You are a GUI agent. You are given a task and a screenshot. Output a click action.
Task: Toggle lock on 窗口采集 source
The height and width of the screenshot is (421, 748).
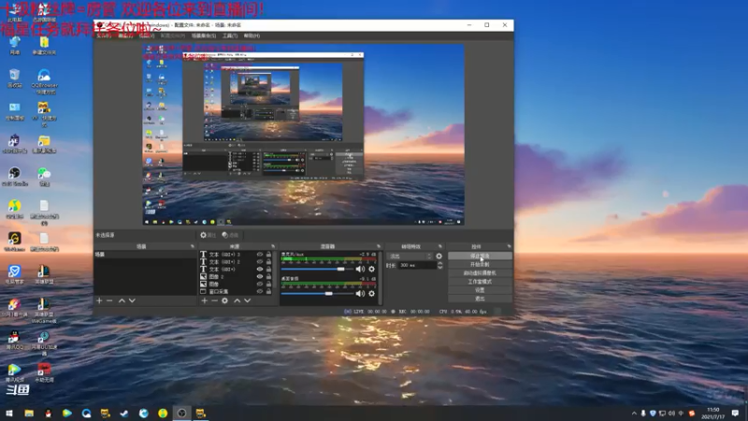click(268, 291)
